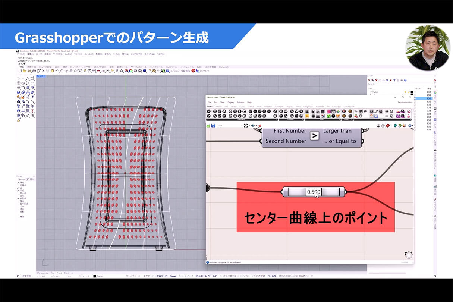
Task: Switch to Grasshopper Transform tab
Action: click(x=279, y=107)
